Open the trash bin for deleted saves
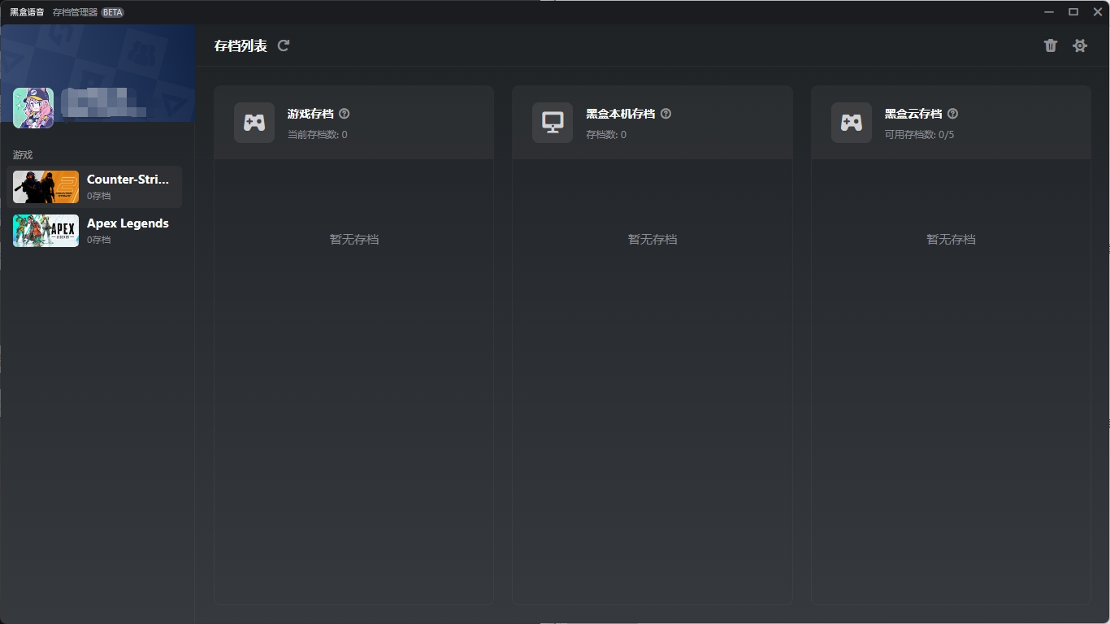Image resolution: width=1110 pixels, height=624 pixels. [1051, 45]
